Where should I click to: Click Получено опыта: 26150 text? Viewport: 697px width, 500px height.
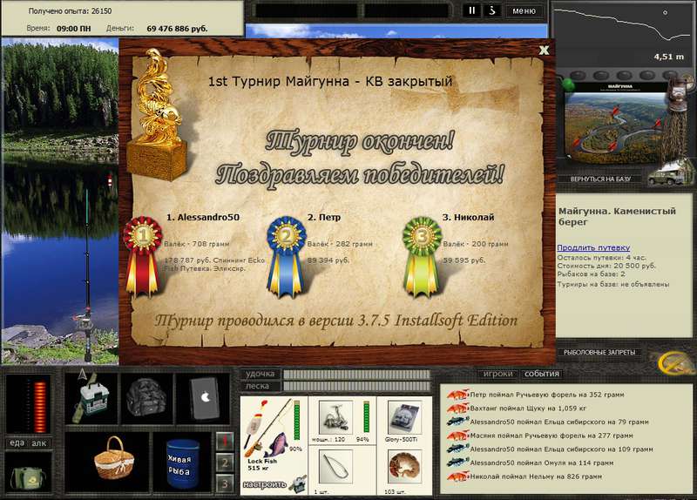(x=70, y=11)
